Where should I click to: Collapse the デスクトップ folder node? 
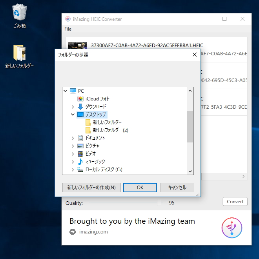coord(73,115)
